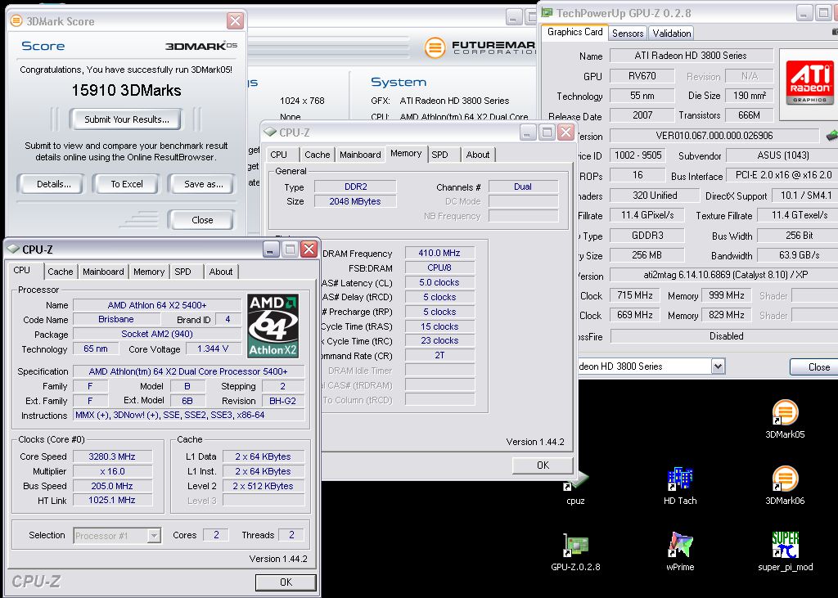Click the memory Size value 2048 MBytes

click(355, 201)
